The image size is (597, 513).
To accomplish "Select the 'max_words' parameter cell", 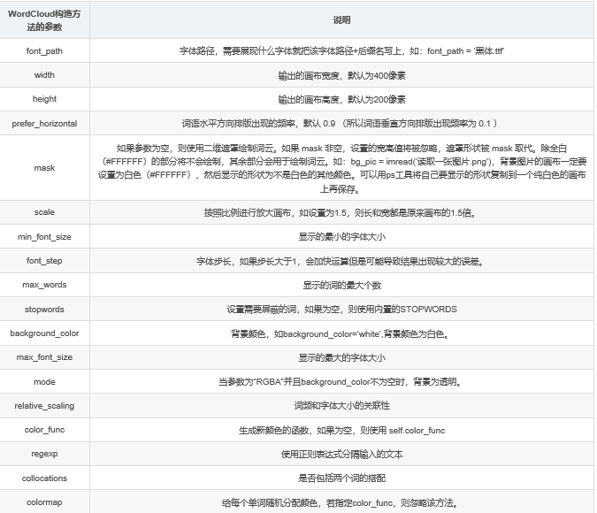I will click(44, 285).
